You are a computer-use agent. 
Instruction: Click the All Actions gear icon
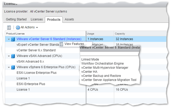tap(18, 28)
